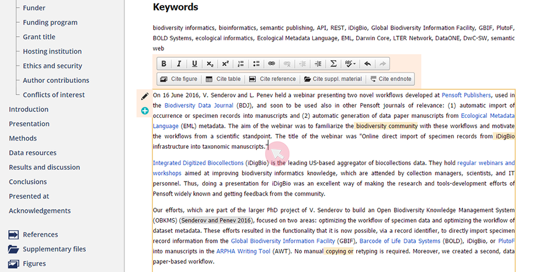
Task: Jump to the Presentation section
Action: (x=29, y=124)
